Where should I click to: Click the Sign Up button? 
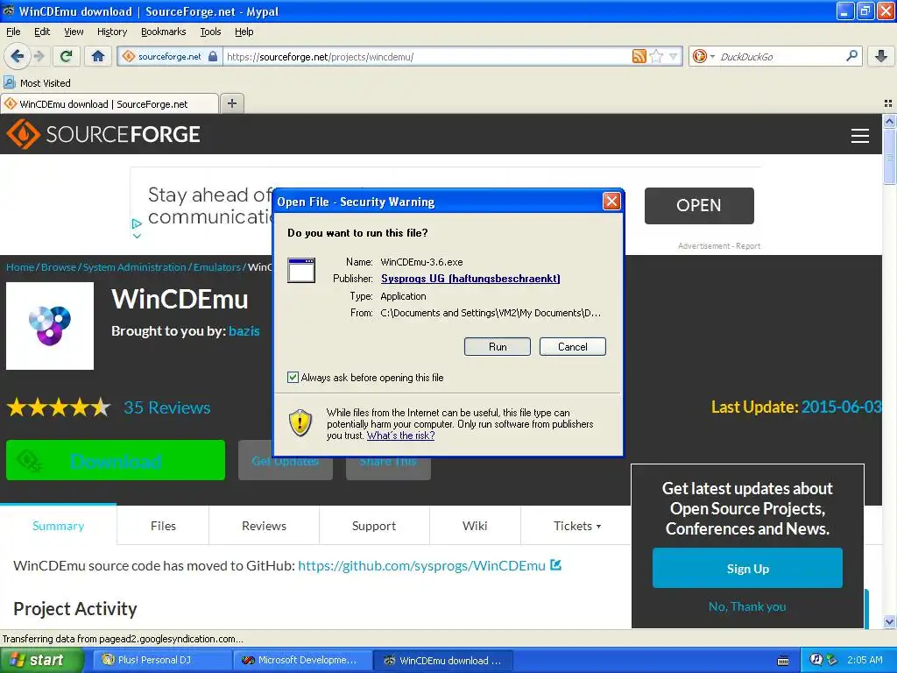(x=747, y=568)
